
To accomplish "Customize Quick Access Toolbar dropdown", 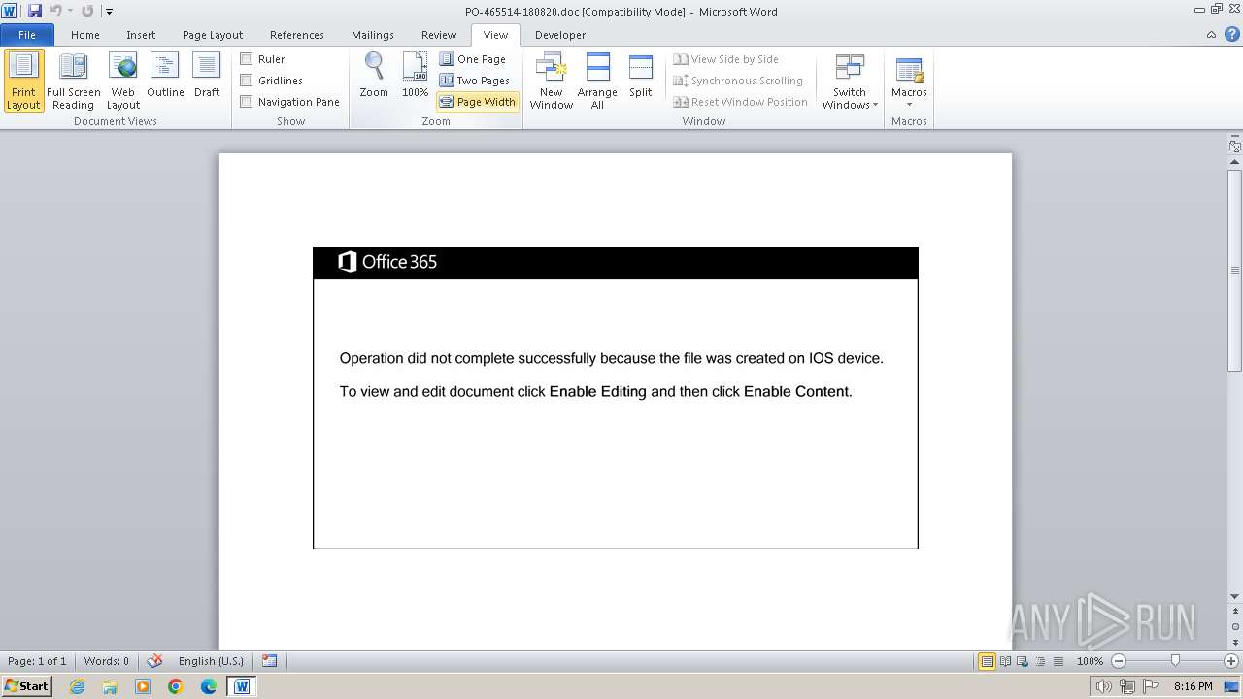I will [x=109, y=12].
